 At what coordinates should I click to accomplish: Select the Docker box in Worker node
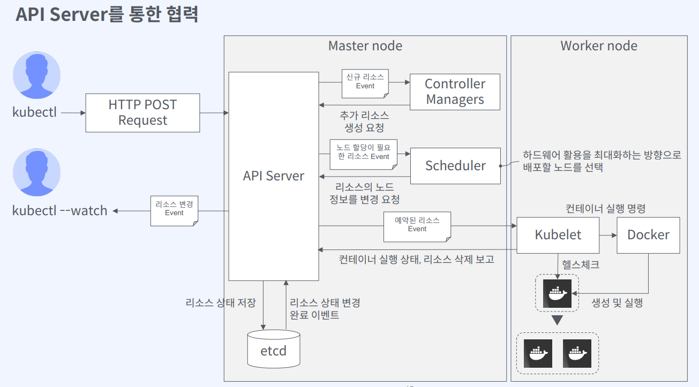648,235
